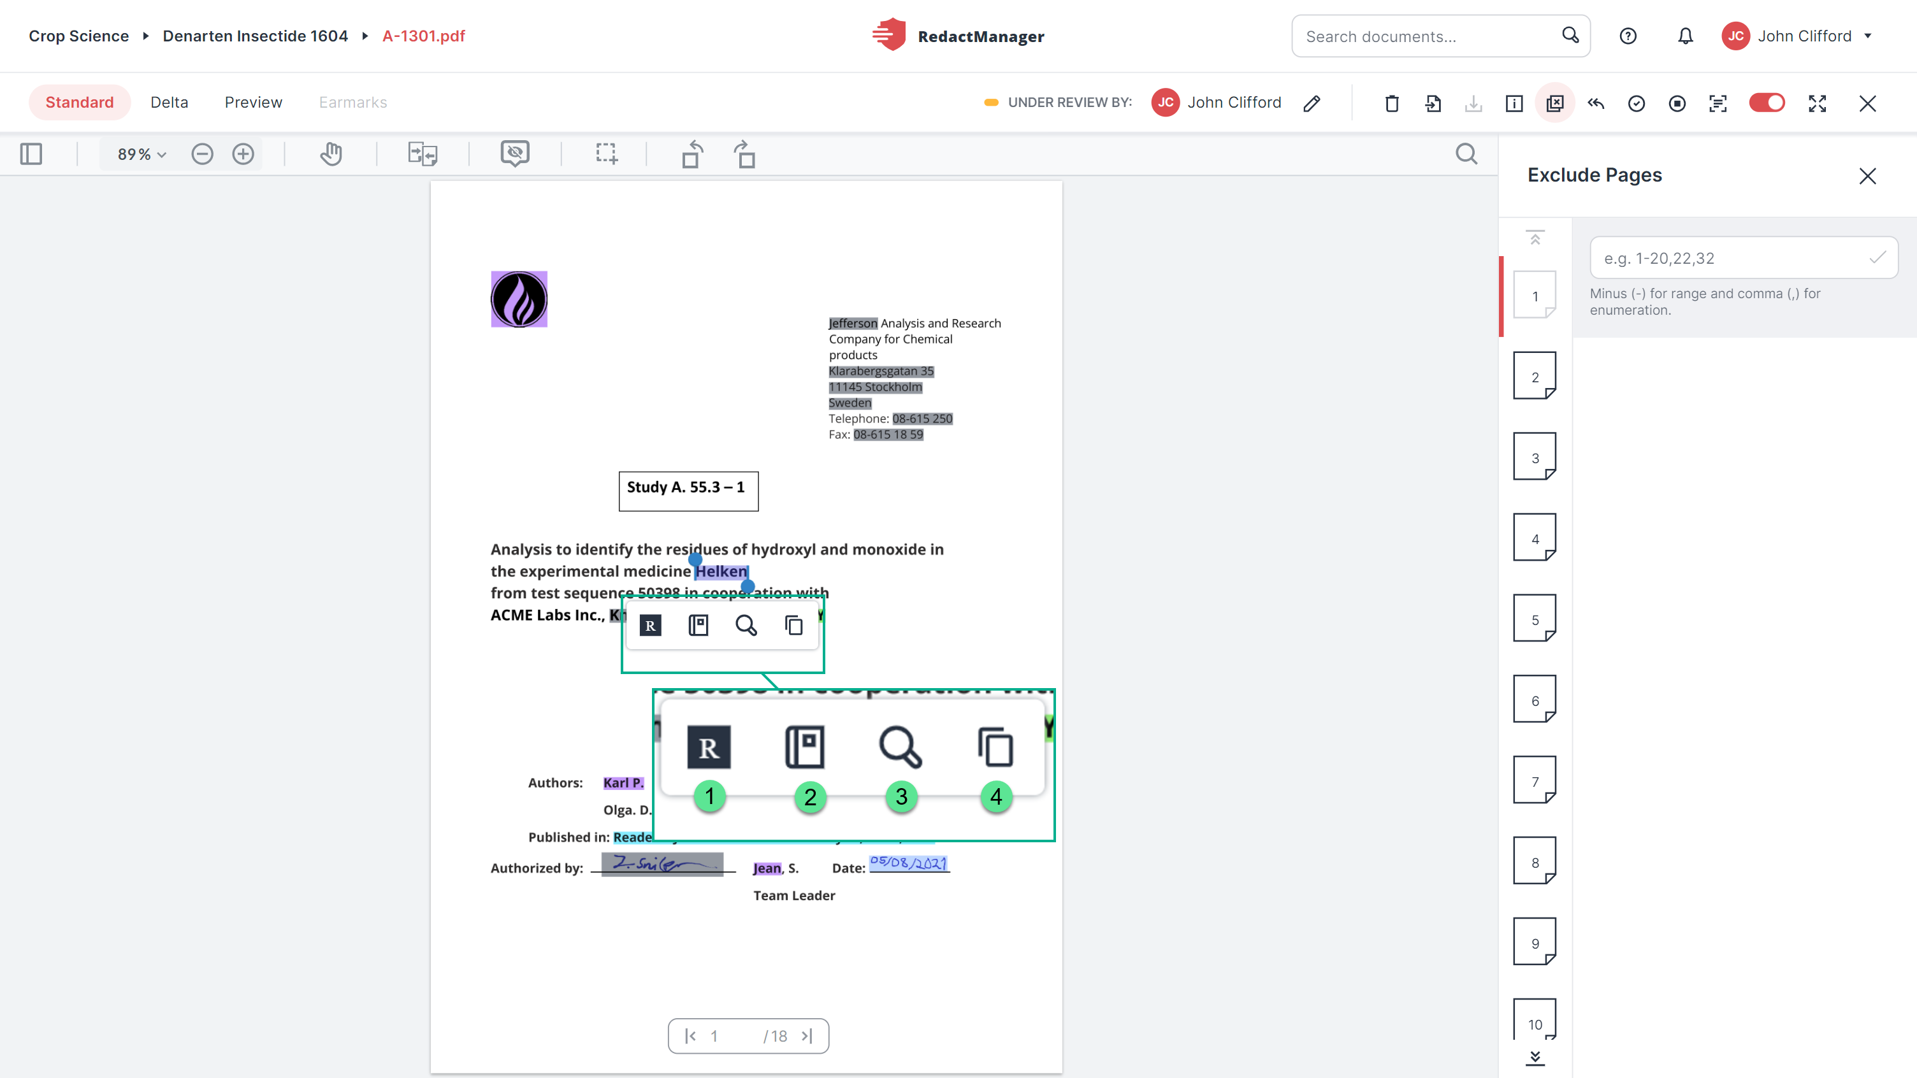Click the OCR scan text icon
Image resolution: width=1917 pixels, height=1078 pixels.
(1718, 103)
